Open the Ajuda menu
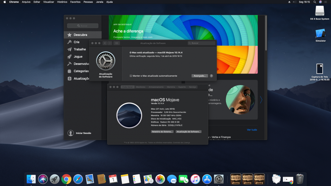The image size is (331, 186). (109, 2)
